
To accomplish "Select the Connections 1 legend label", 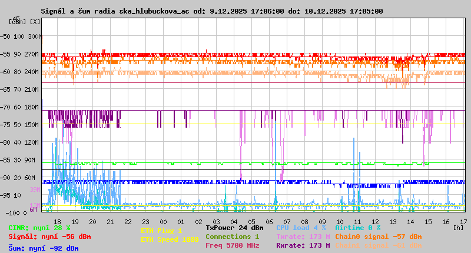I will pyautogui.click(x=232, y=237).
